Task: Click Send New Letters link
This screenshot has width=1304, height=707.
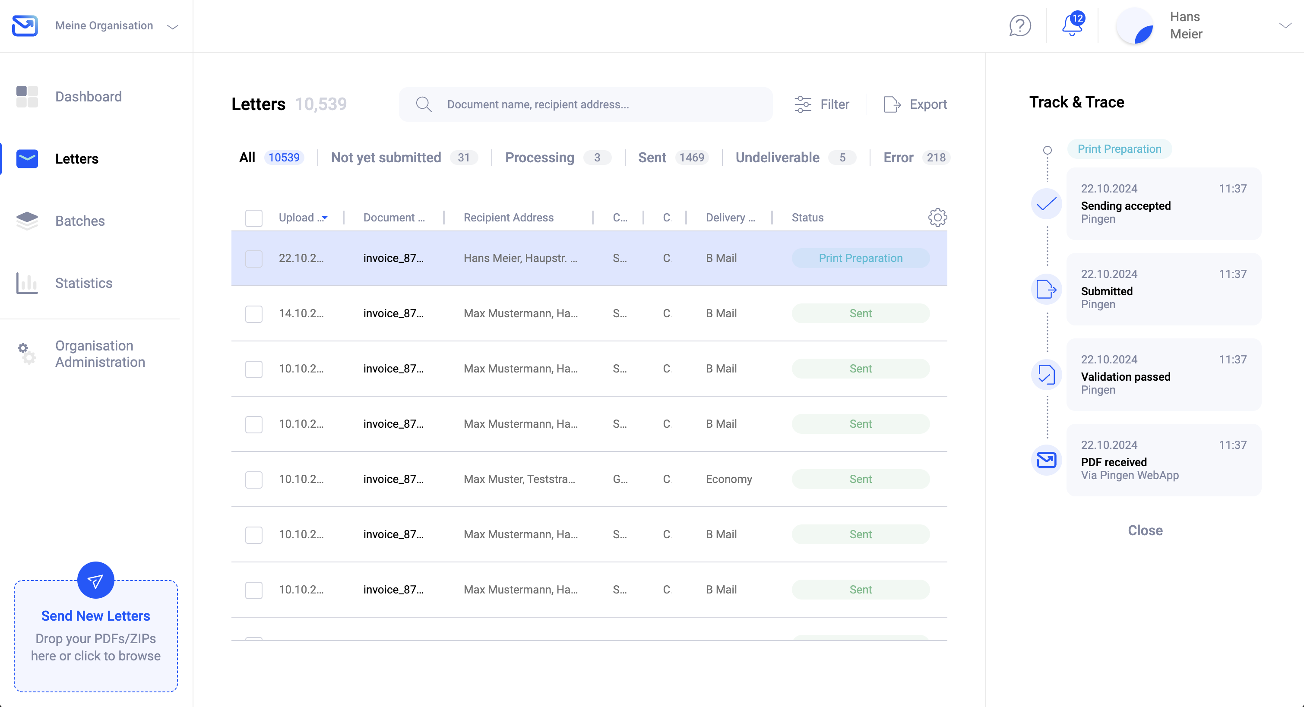Action: tap(96, 616)
